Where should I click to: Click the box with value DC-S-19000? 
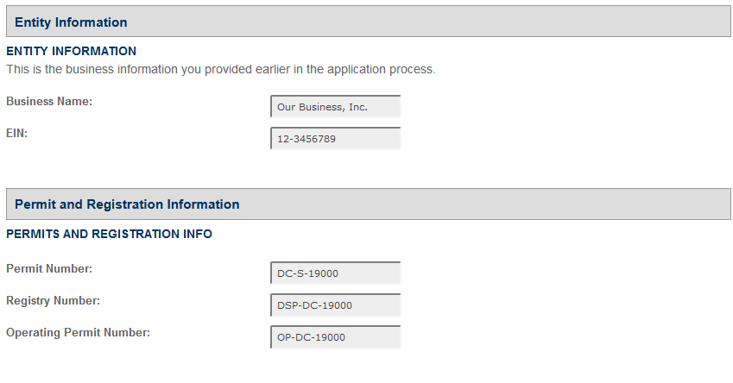[336, 273]
